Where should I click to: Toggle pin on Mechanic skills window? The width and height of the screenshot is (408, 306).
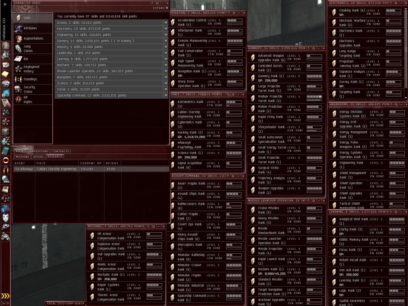coord(148,226)
